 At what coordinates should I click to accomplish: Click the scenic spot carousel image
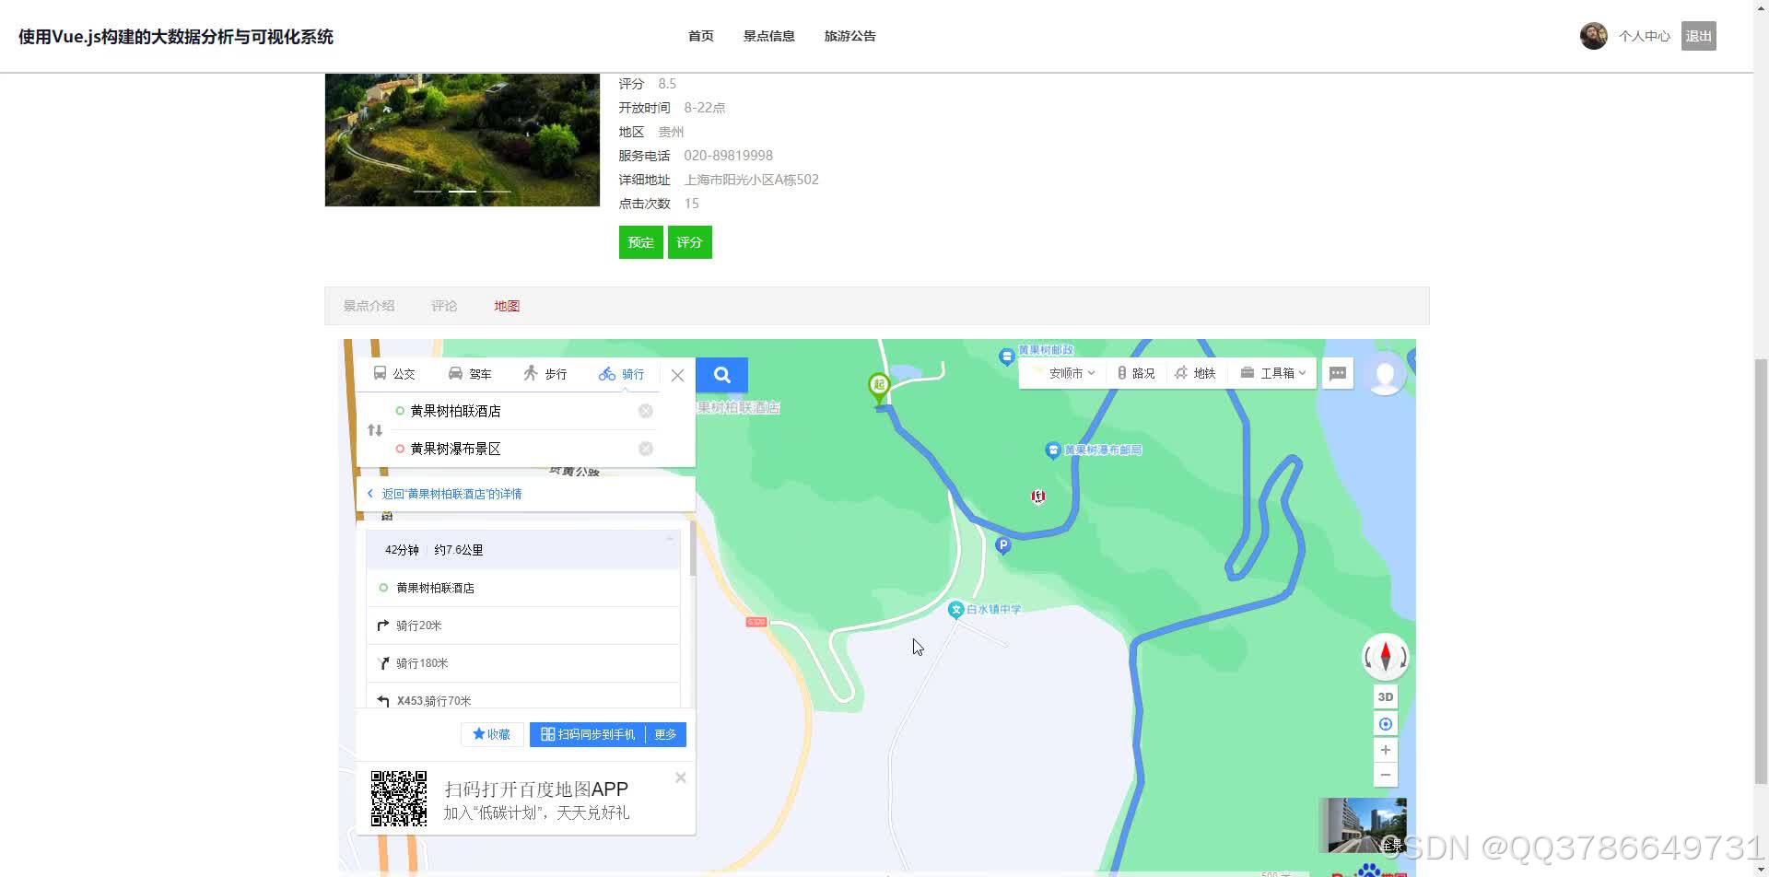coord(463,139)
